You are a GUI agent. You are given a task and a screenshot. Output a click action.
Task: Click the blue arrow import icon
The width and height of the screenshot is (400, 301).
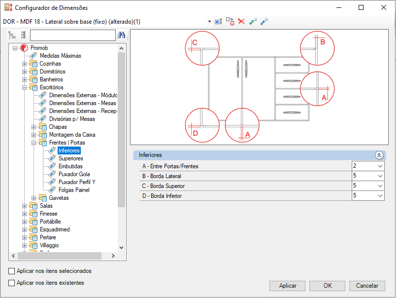click(x=264, y=21)
